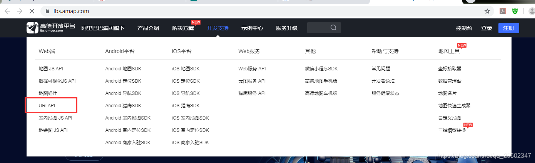This screenshot has width=535, height=163.
Task: Open 地图组件 link
Action: [48, 93]
